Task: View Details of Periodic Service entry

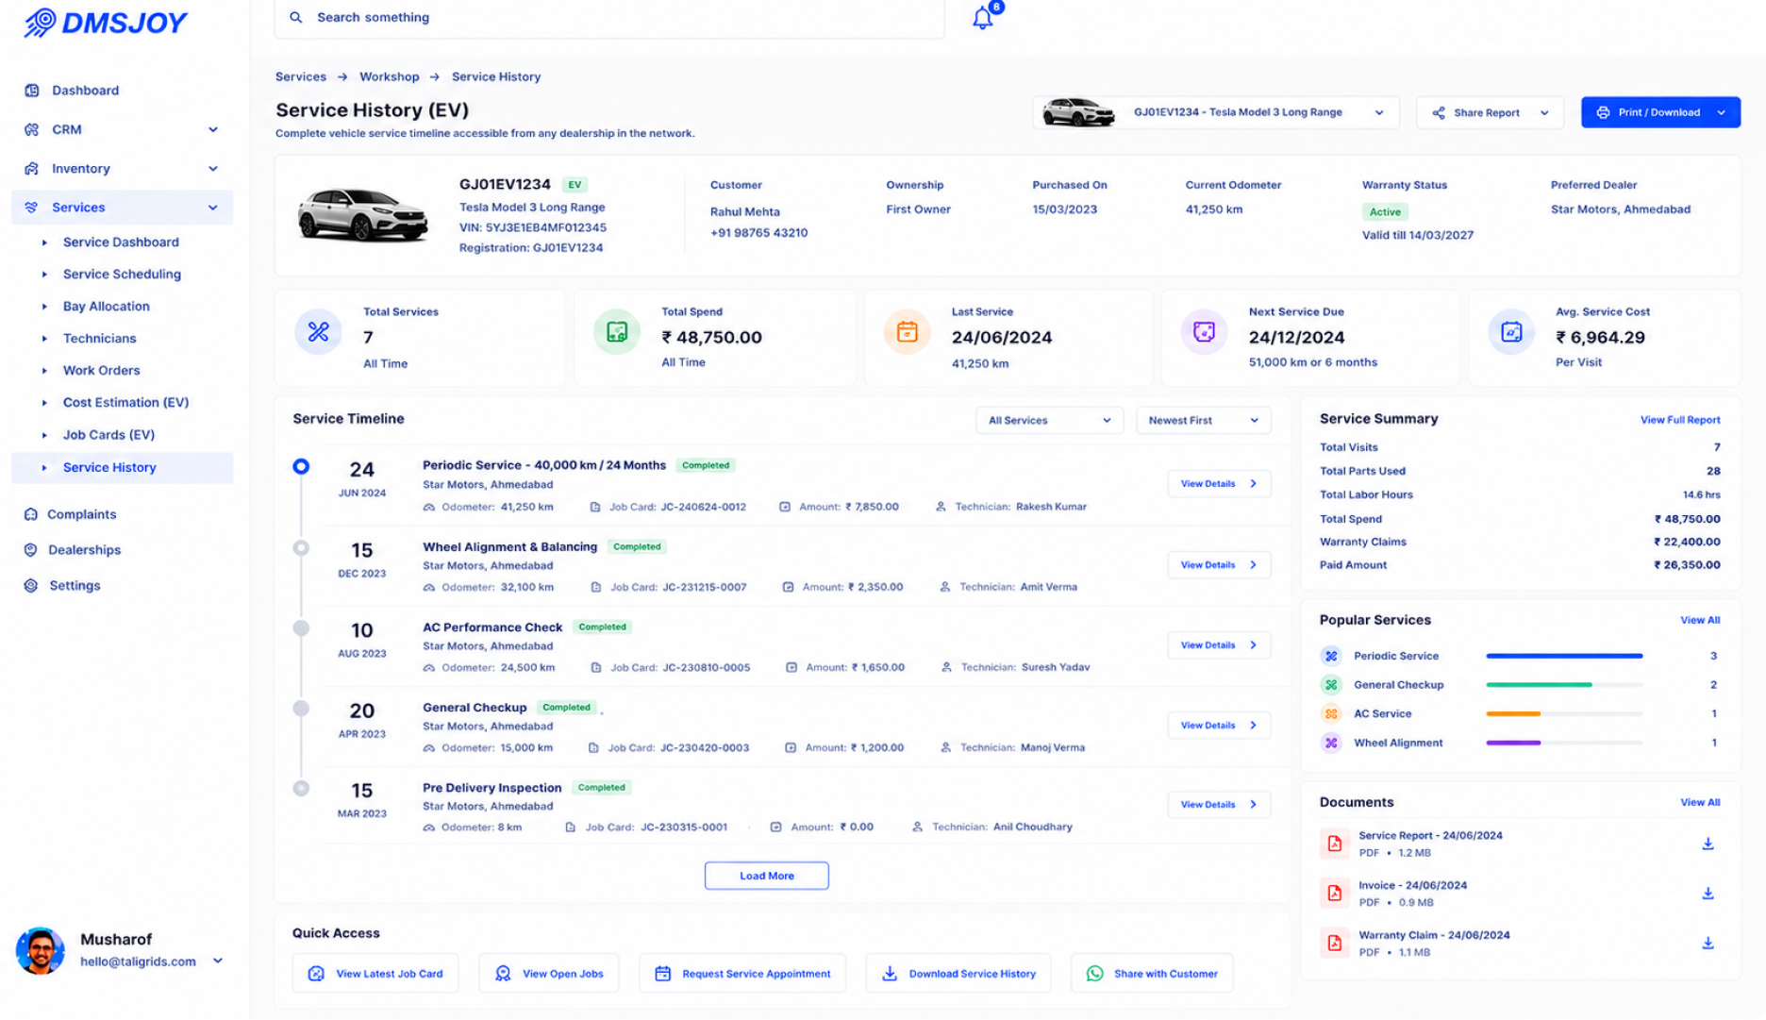Action: pyautogui.click(x=1219, y=484)
